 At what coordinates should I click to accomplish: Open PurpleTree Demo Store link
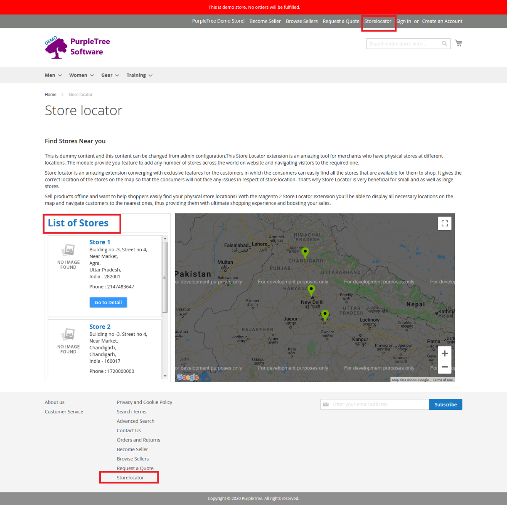click(x=218, y=21)
